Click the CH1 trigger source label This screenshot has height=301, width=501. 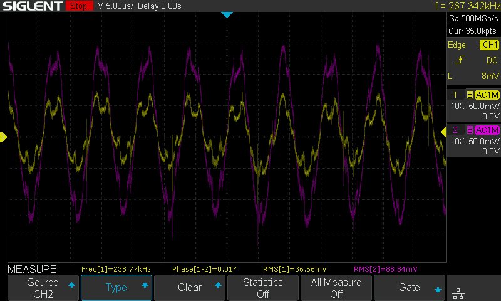pyautogui.click(x=489, y=45)
